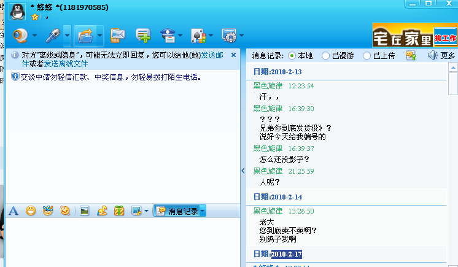458x267 pixels.
Task: Click the highlighted 2010-2-17 date
Action: click(287, 254)
